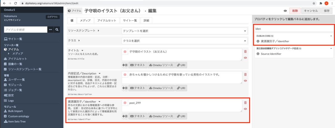
Task: Click the 保存 save button
Action: coord(327,11)
